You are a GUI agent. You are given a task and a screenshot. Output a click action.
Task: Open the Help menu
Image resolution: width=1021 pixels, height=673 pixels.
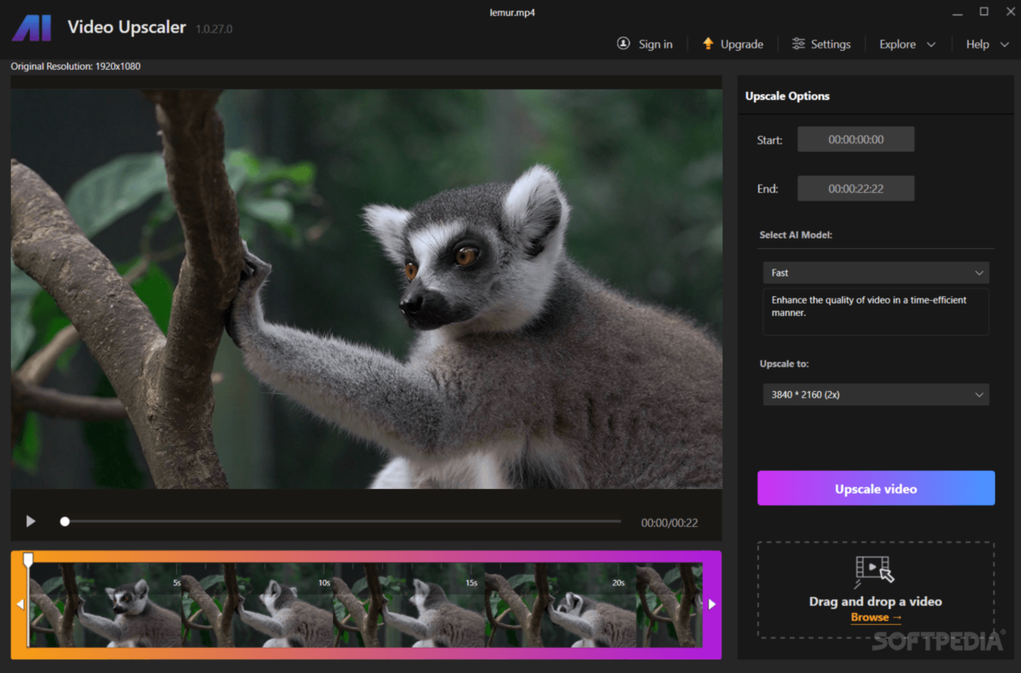[x=977, y=44]
